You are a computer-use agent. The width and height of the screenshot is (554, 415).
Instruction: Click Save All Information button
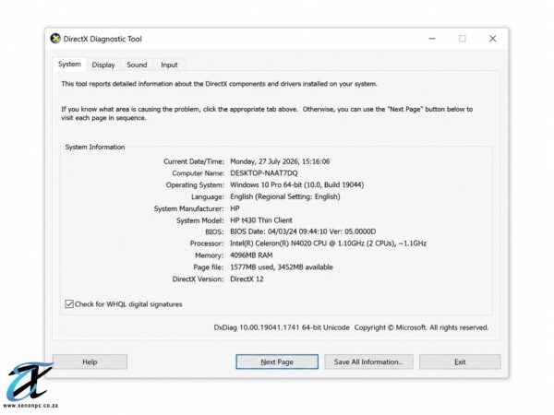pos(368,362)
